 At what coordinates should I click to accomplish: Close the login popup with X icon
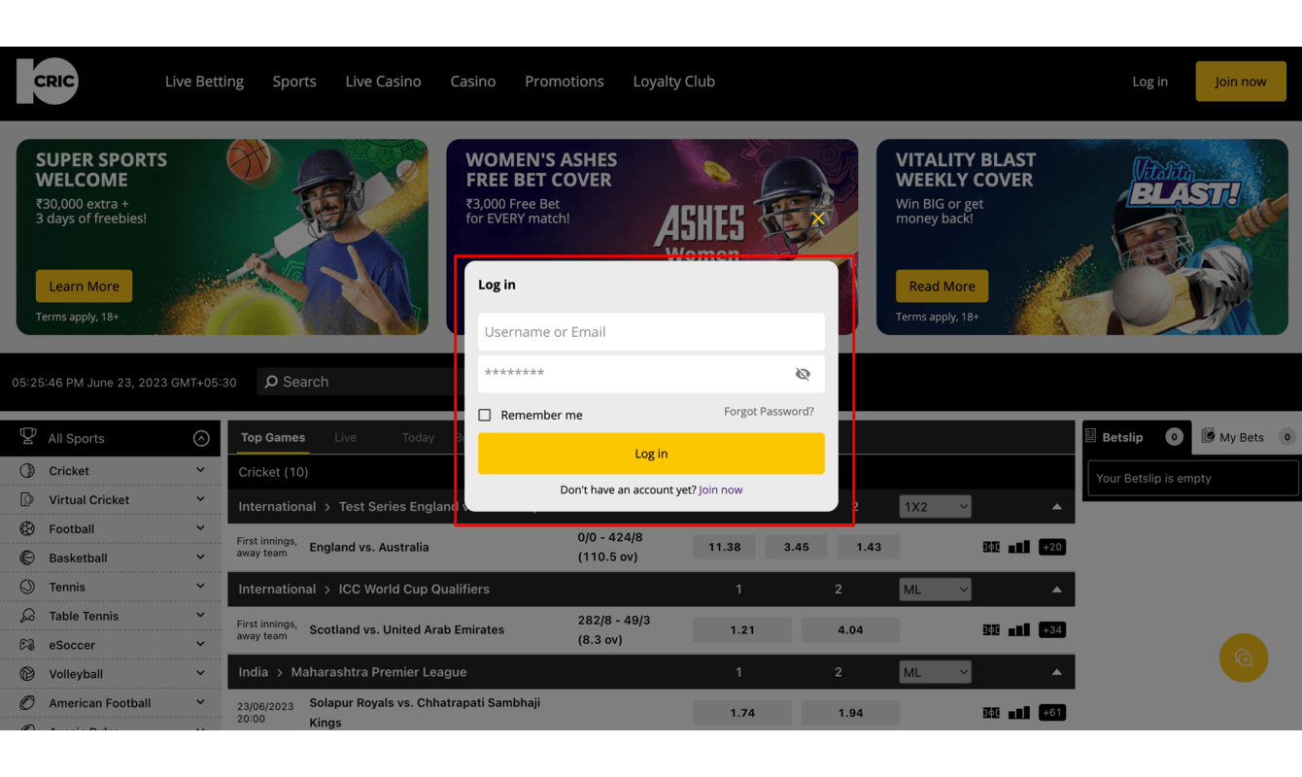pos(818,219)
